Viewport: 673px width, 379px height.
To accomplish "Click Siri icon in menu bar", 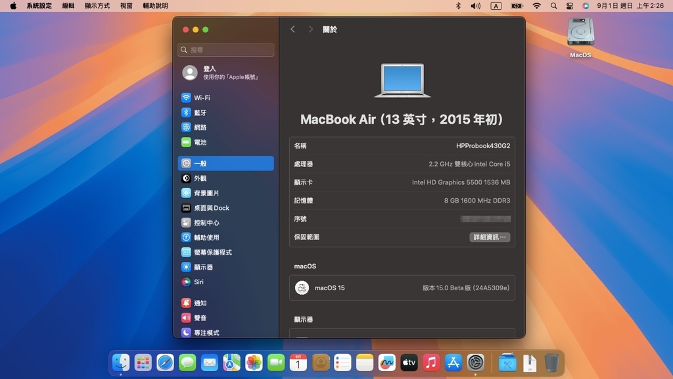I will click(586, 5).
